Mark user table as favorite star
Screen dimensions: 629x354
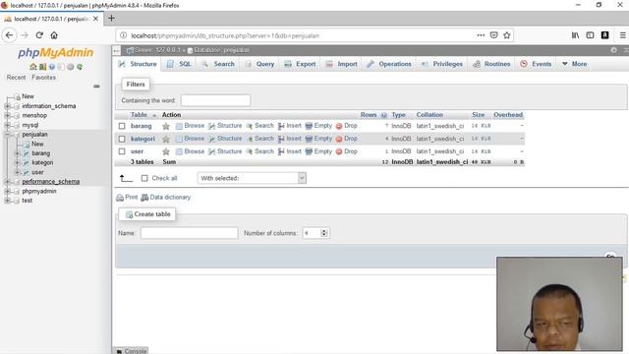[166, 151]
